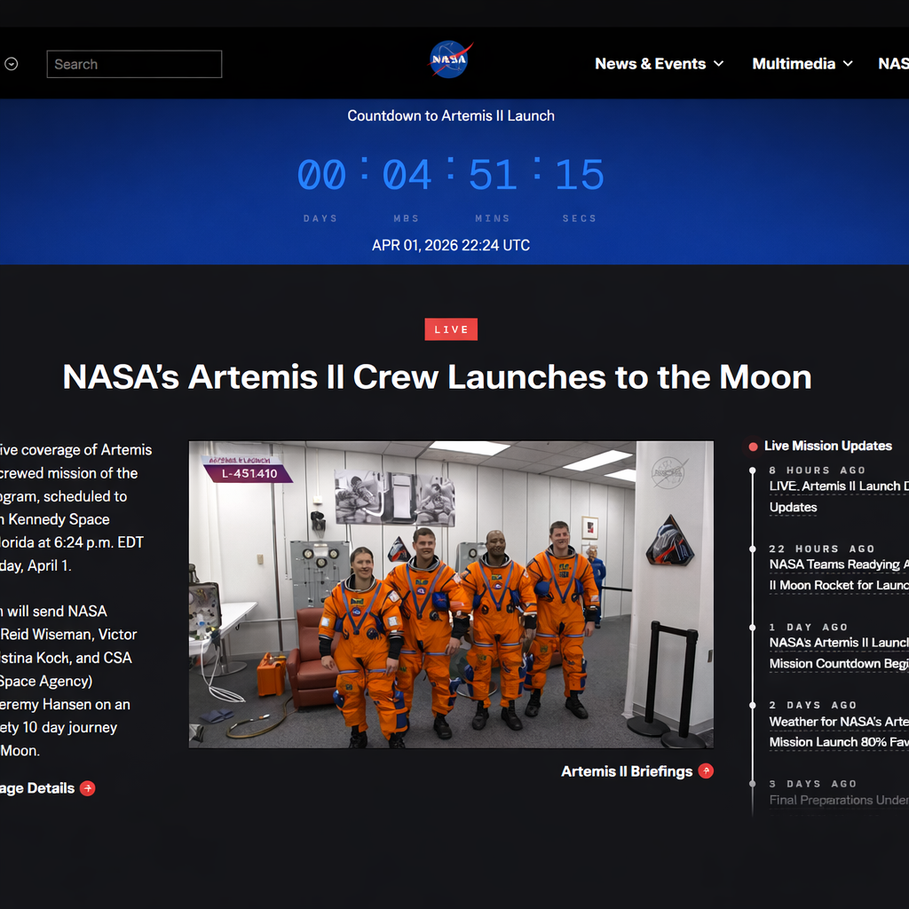Image resolution: width=909 pixels, height=909 pixels.
Task: Open the Multimedia menu
Action: [794, 64]
